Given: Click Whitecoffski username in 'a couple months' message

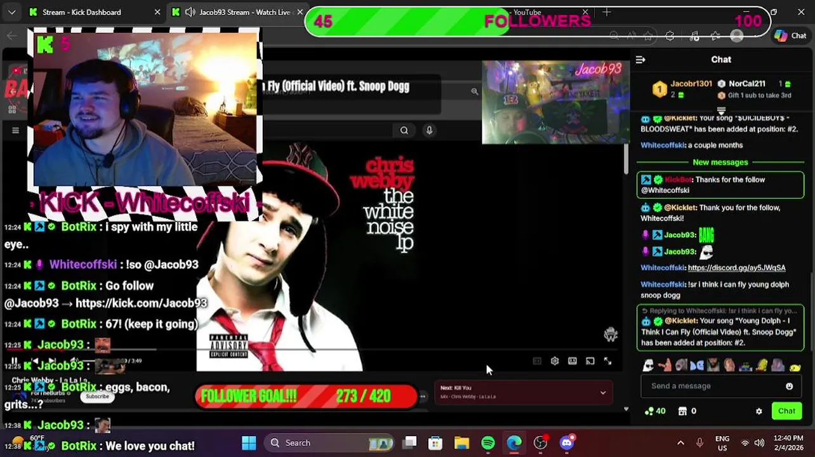Looking at the screenshot, I should click(x=663, y=145).
